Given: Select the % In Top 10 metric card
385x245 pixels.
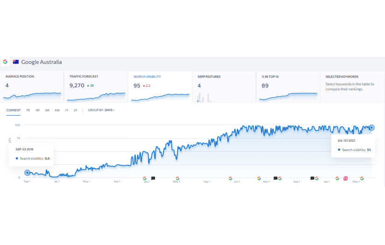Looking at the screenshot, I should tap(288, 86).
